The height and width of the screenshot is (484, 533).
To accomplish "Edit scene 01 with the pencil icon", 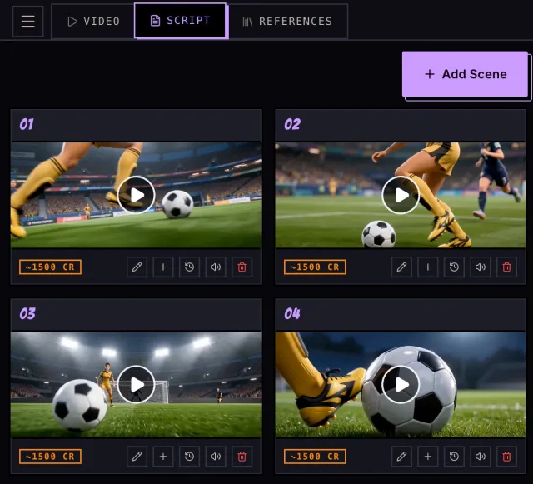I will point(137,267).
